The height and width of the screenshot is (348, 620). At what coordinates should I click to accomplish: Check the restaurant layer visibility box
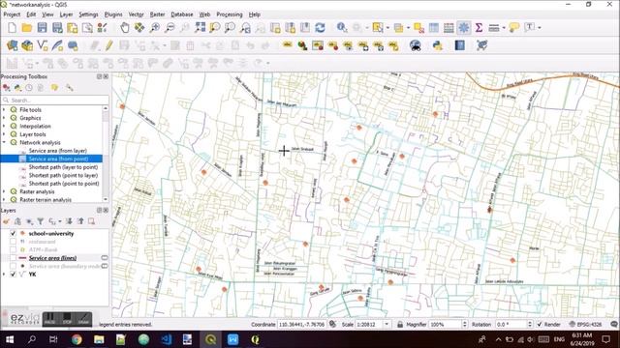tap(13, 242)
